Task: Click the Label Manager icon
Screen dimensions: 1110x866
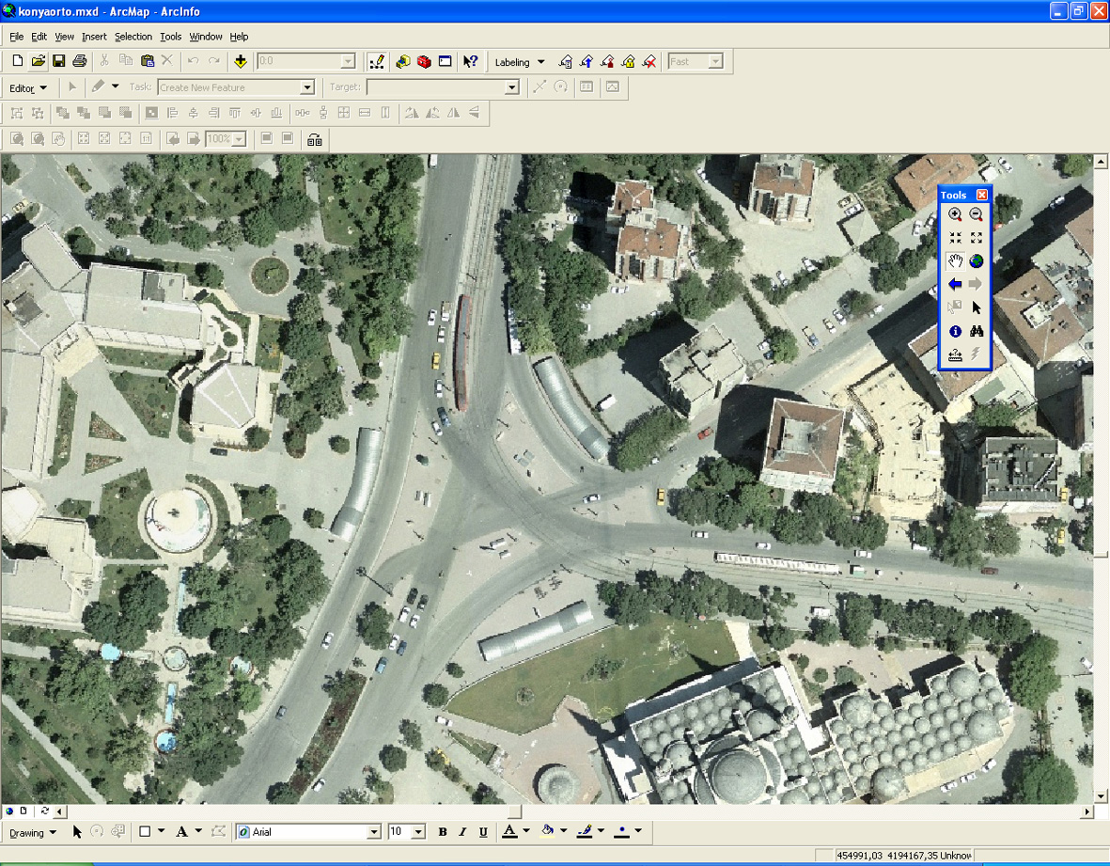Action: pos(565,62)
